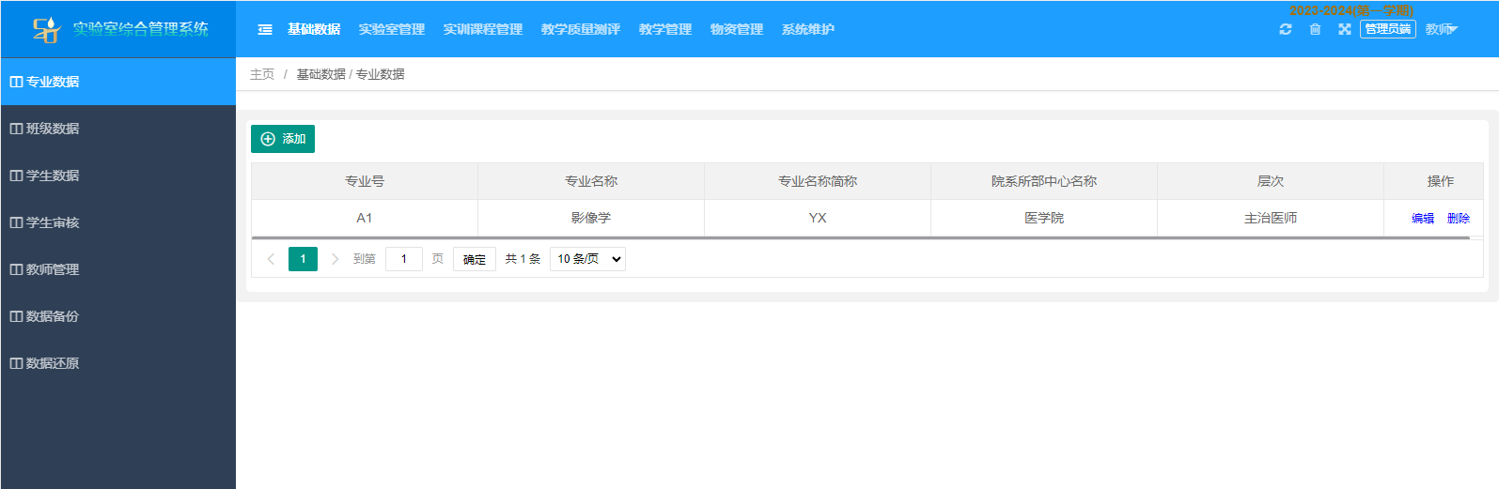Click the refresh icon in header
This screenshot has height=489, width=1499.
[1286, 30]
